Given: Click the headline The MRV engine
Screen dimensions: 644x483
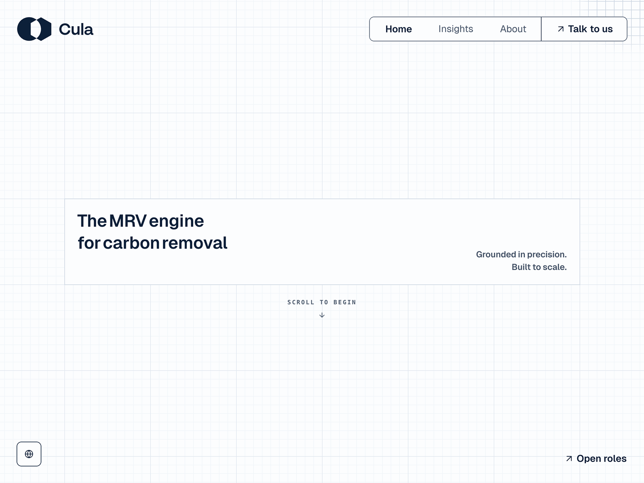Looking at the screenshot, I should point(140,221).
